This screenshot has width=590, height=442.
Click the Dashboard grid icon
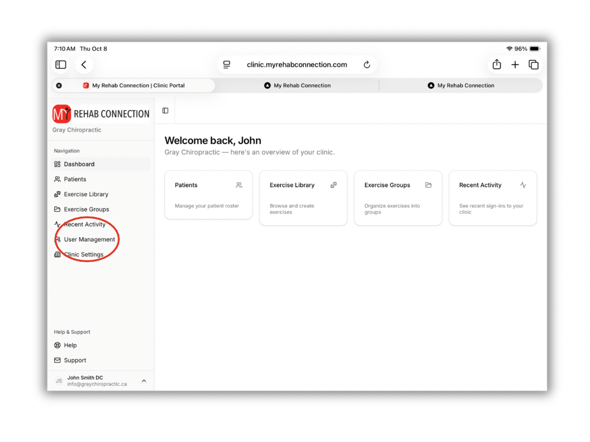pyautogui.click(x=58, y=165)
